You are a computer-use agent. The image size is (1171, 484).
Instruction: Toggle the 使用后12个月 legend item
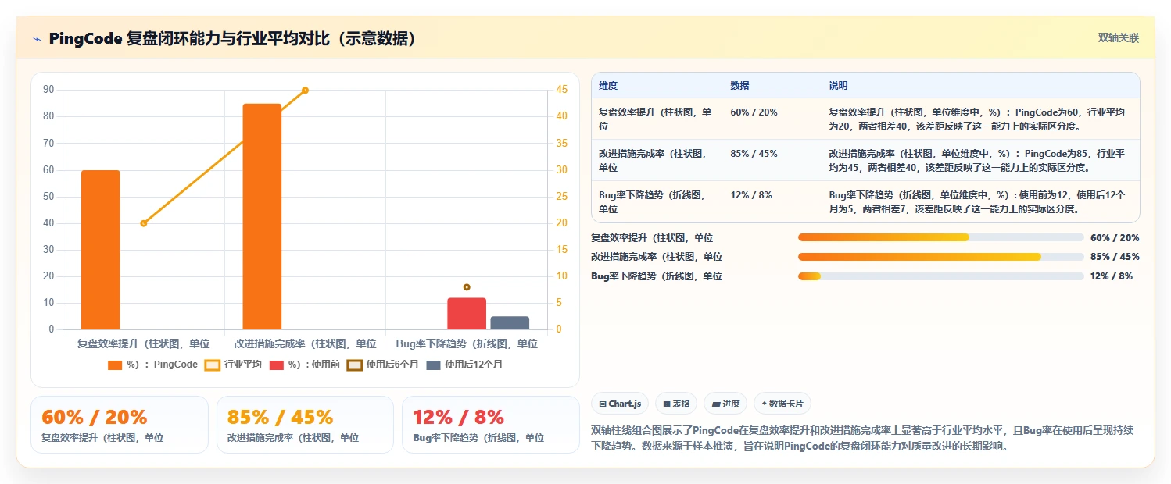click(x=464, y=365)
